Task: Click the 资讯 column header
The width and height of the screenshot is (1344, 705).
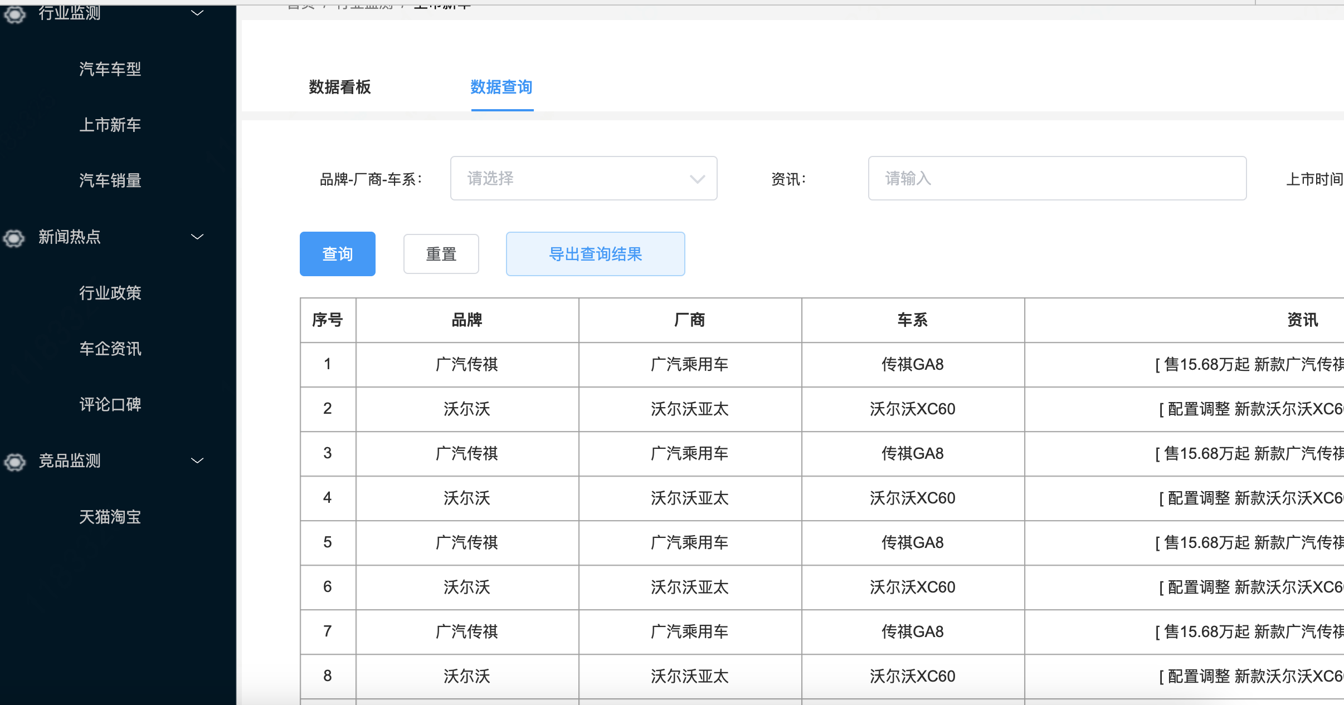Action: [1302, 320]
